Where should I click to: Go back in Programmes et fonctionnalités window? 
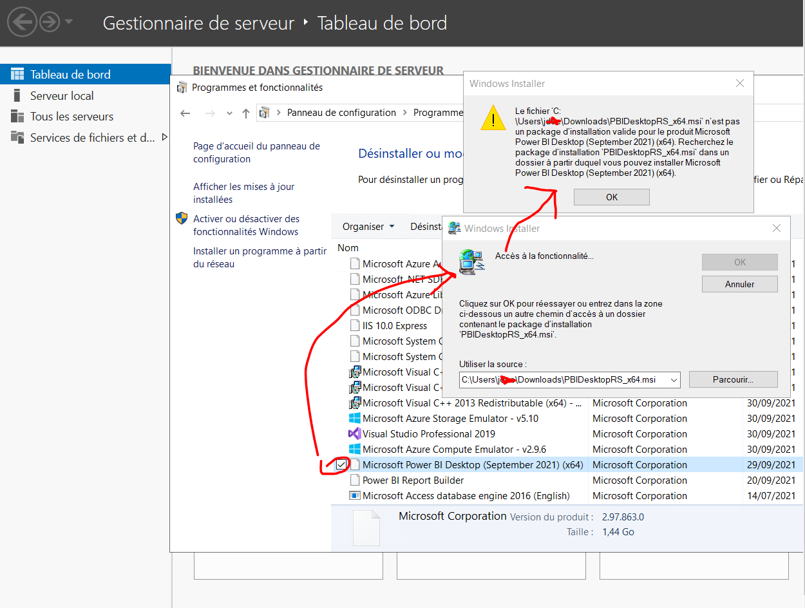coord(185,113)
